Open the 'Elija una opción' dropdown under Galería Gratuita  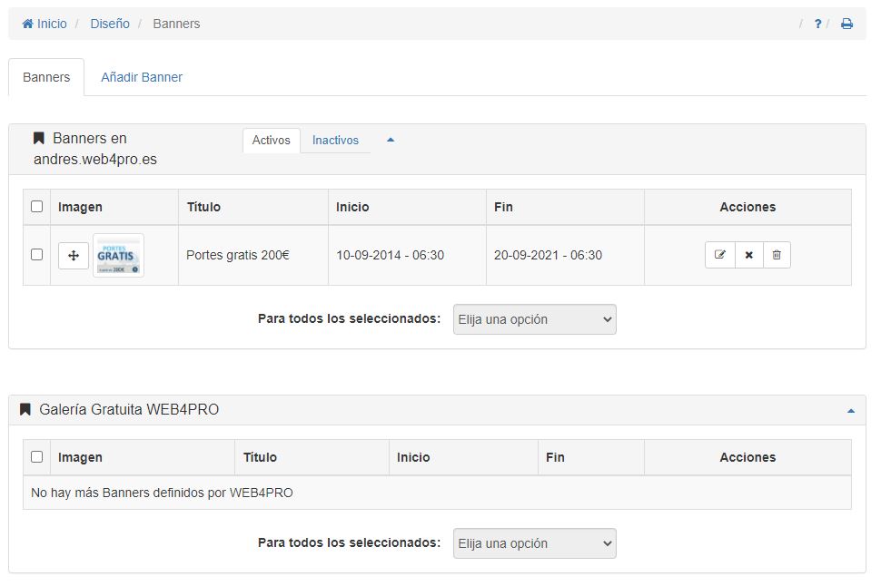tap(534, 543)
